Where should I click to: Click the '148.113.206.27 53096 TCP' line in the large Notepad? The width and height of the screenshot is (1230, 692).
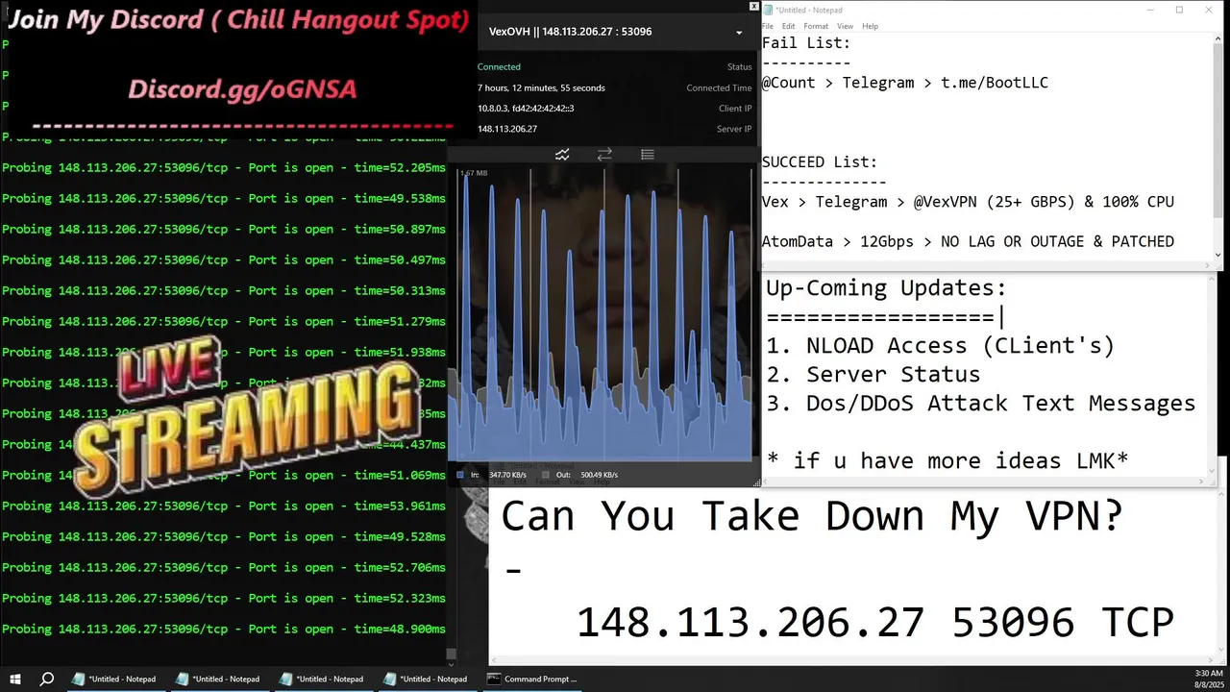[x=874, y=622]
